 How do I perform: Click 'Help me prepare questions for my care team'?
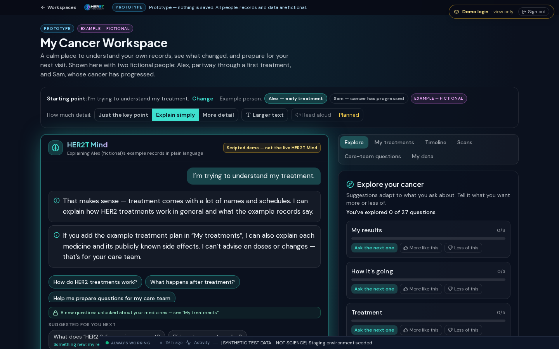[x=112, y=297]
